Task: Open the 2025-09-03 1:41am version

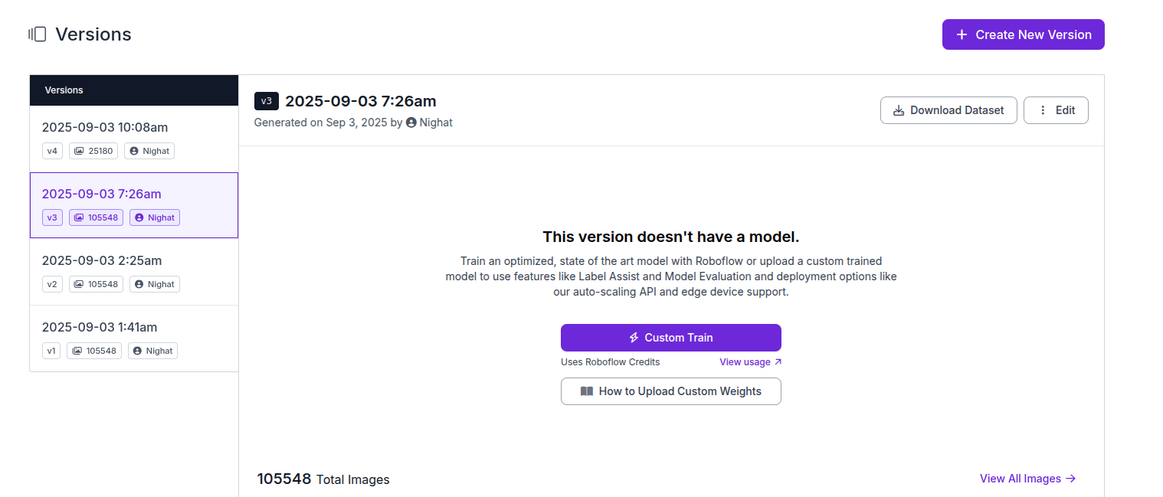Action: [x=100, y=327]
